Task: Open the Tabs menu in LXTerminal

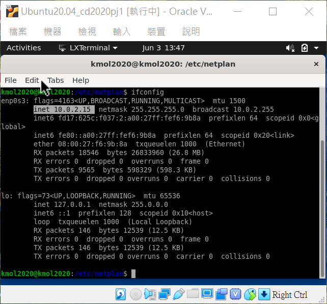Action: [x=56, y=80]
